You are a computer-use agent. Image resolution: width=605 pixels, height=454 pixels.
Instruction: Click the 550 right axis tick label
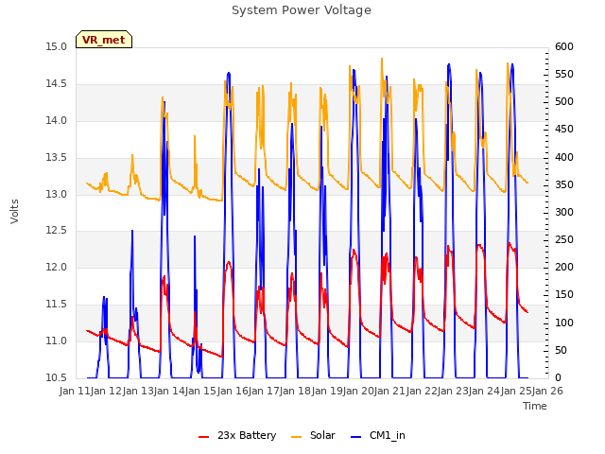(x=564, y=74)
